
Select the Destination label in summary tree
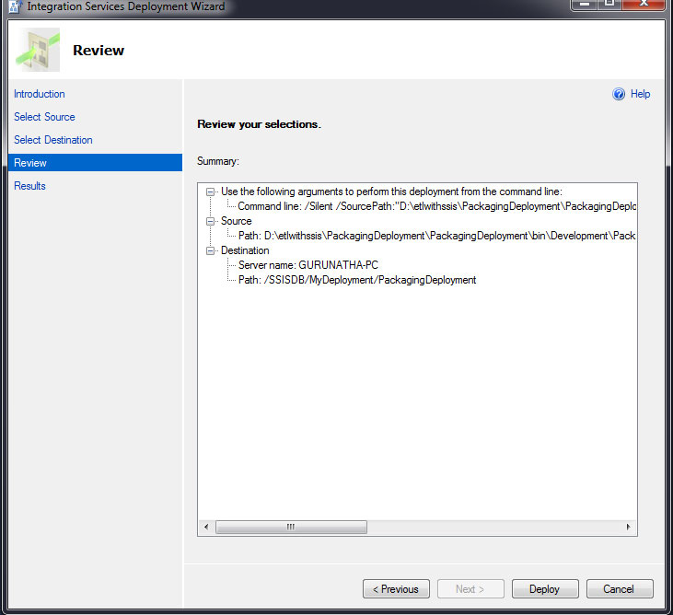coord(245,250)
